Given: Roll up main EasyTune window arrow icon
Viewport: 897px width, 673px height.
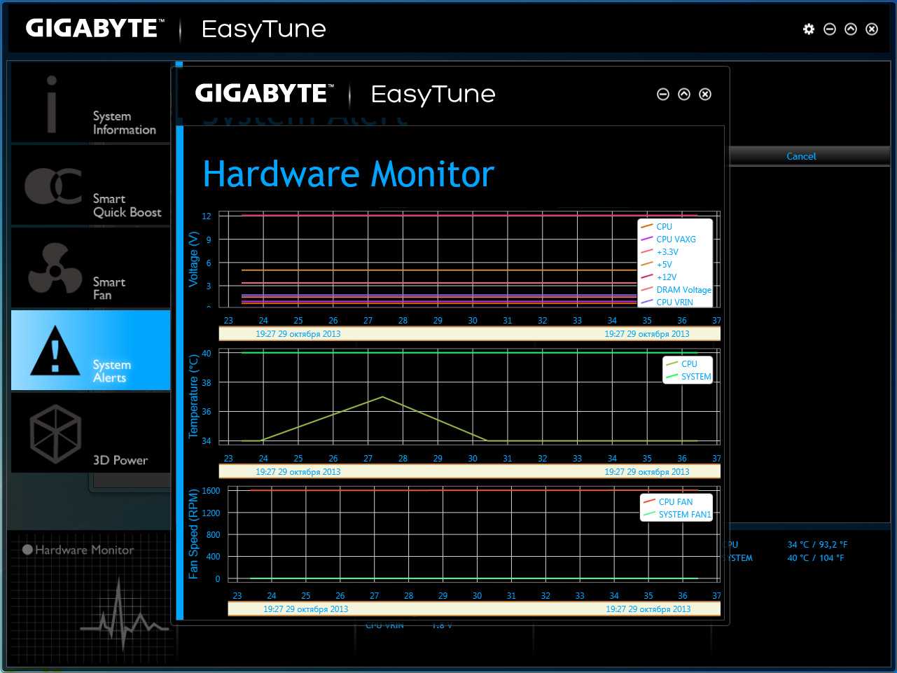Looking at the screenshot, I should tap(851, 29).
